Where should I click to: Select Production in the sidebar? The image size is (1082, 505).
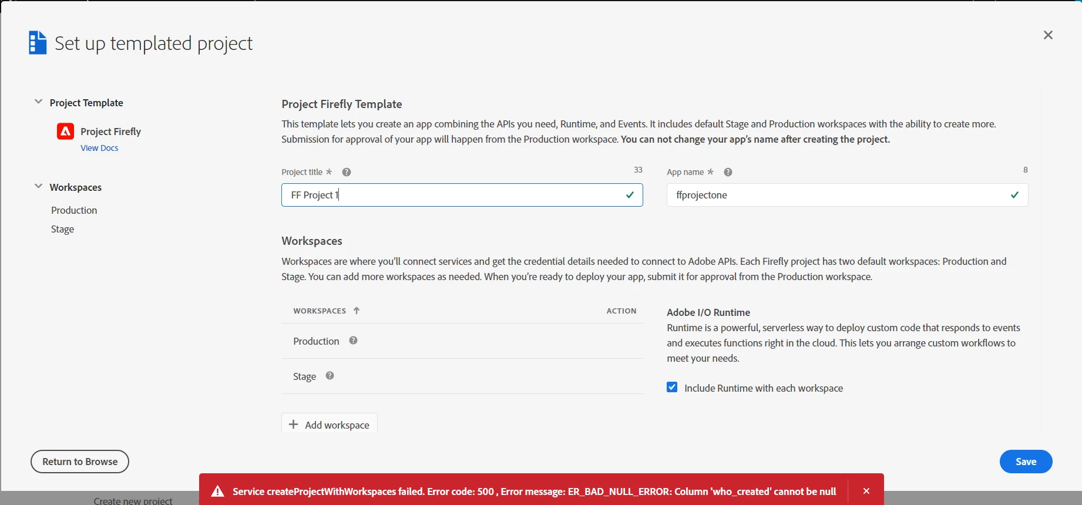click(74, 210)
